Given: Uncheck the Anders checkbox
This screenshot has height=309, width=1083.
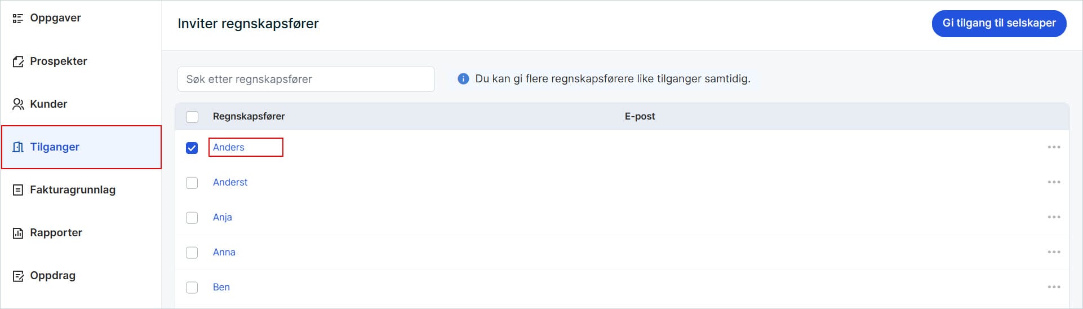Looking at the screenshot, I should pos(192,148).
